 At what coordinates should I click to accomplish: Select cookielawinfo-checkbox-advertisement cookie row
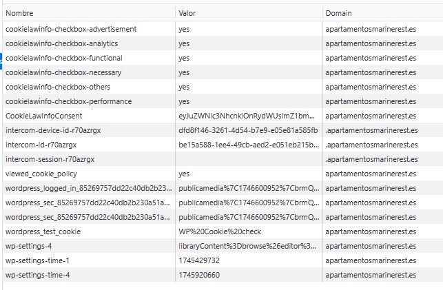point(223,29)
